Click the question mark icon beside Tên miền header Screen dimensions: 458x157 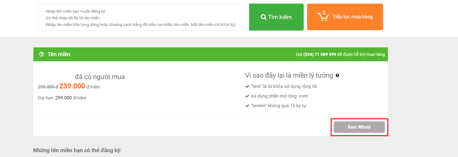(x=42, y=54)
